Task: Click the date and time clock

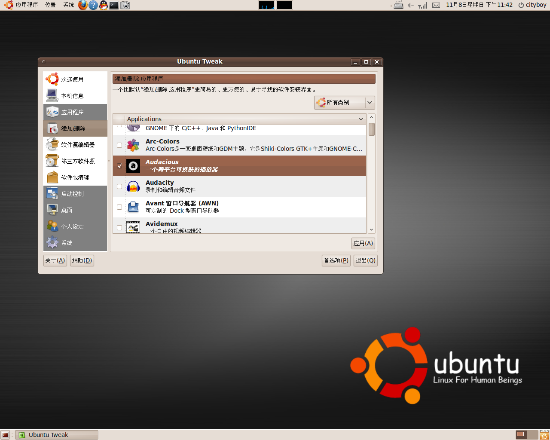Action: point(479,5)
